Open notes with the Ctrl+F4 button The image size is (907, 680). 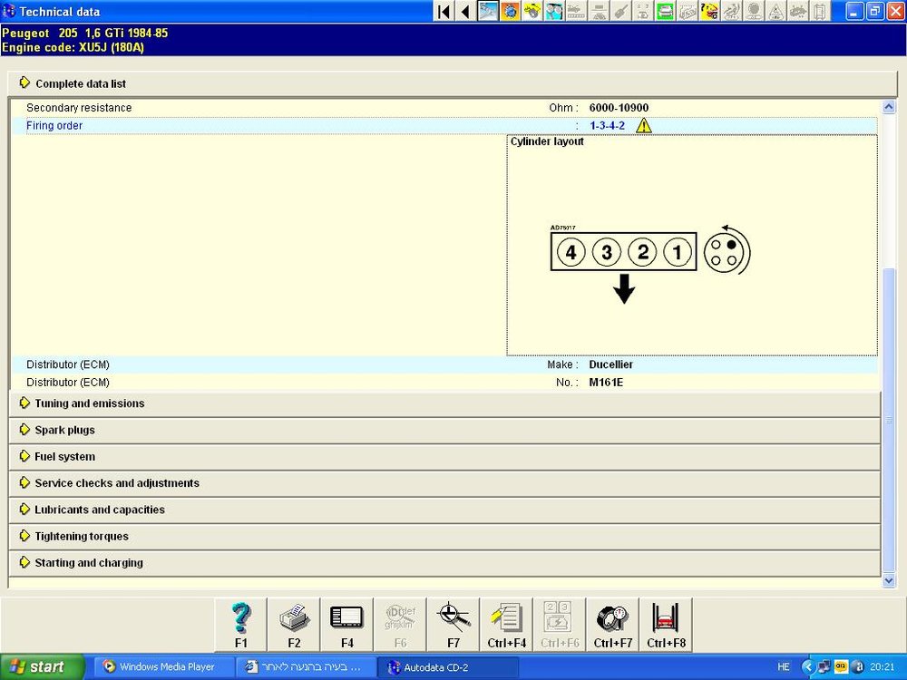click(507, 625)
